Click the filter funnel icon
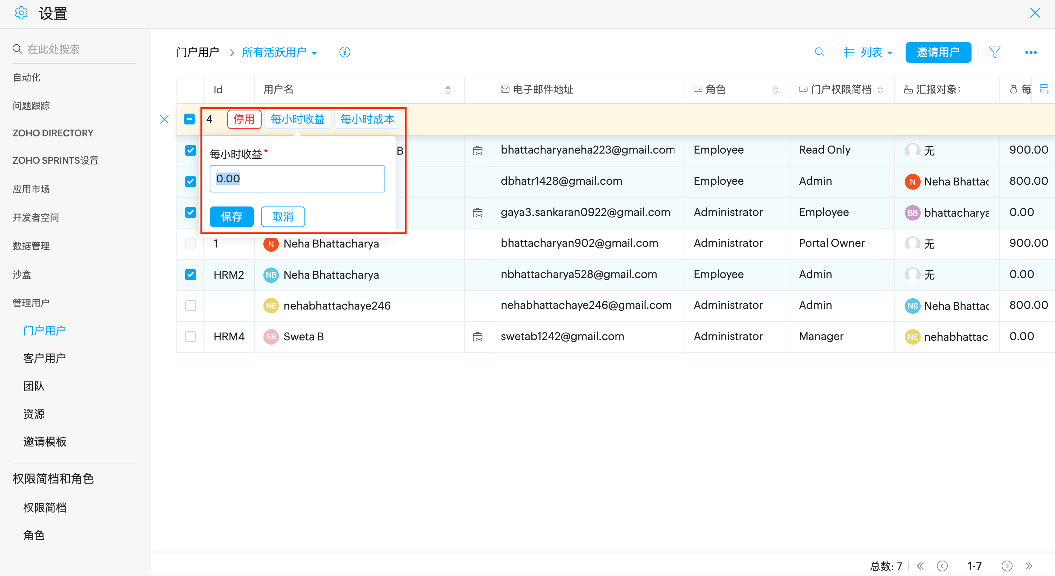The height and width of the screenshot is (576, 1055). [x=994, y=52]
